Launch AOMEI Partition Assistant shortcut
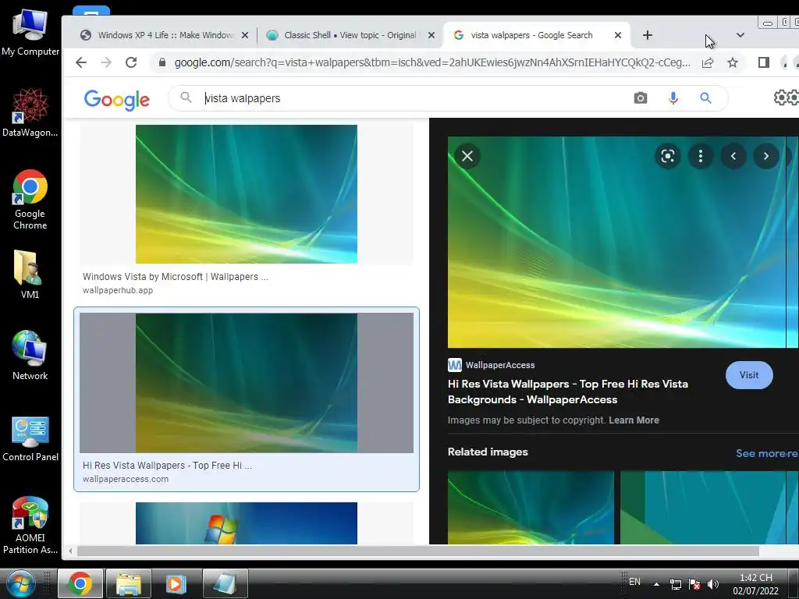This screenshot has height=599, width=799. [30, 526]
